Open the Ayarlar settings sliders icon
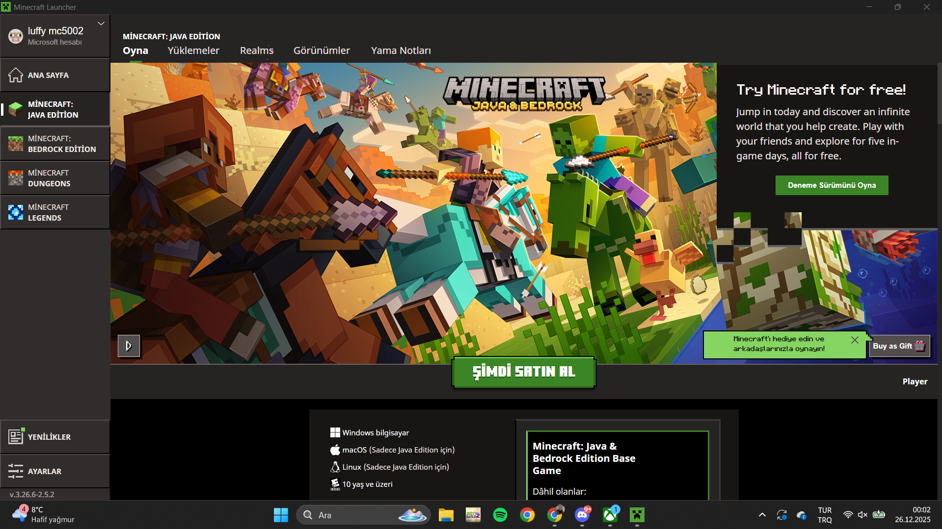The width and height of the screenshot is (942, 529). pyautogui.click(x=16, y=471)
